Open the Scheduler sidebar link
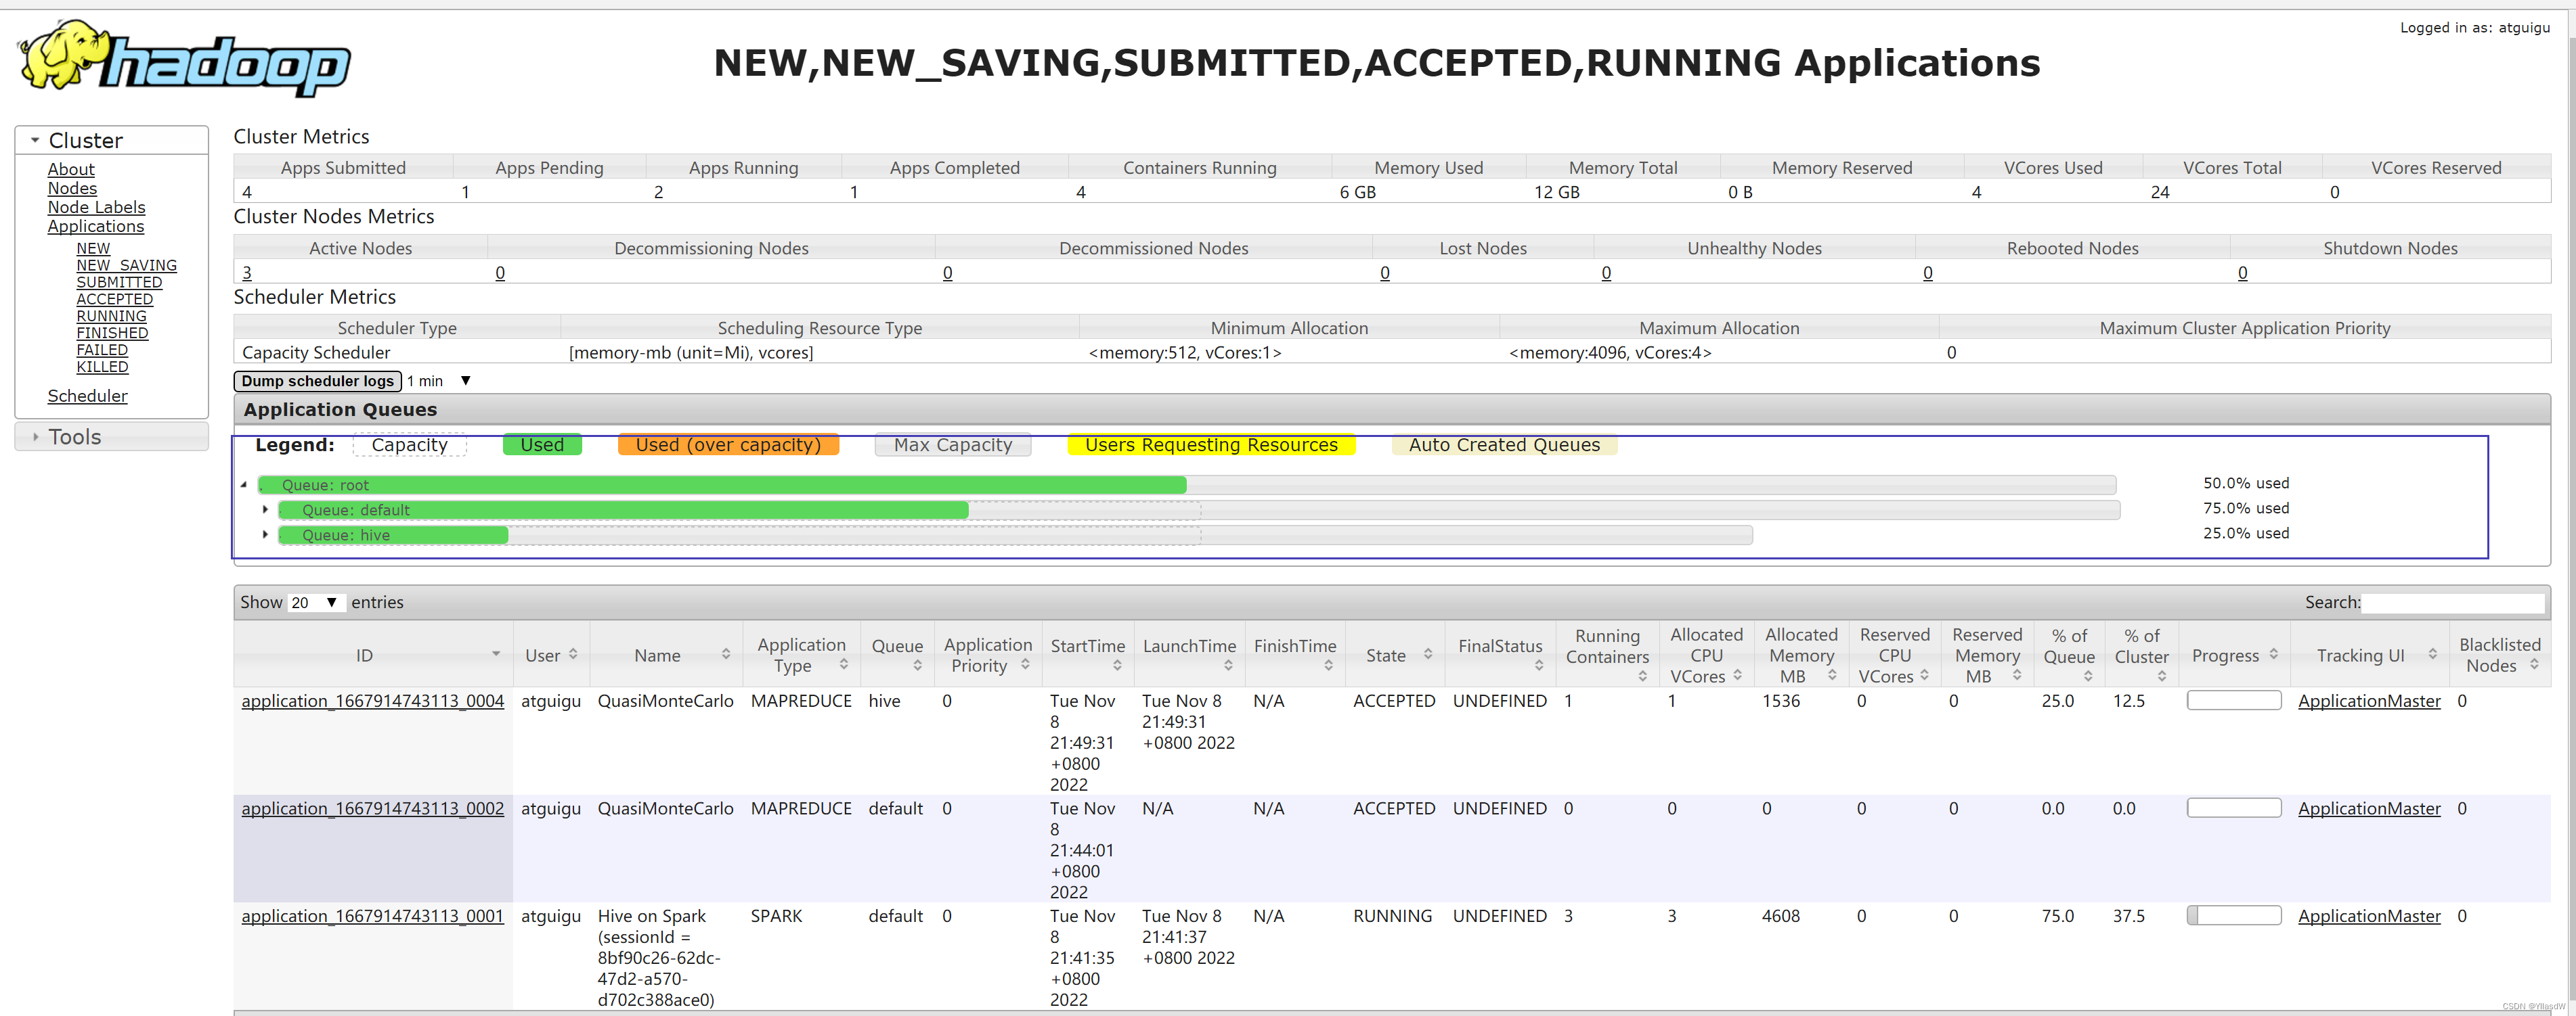The width and height of the screenshot is (2576, 1016). click(87, 396)
